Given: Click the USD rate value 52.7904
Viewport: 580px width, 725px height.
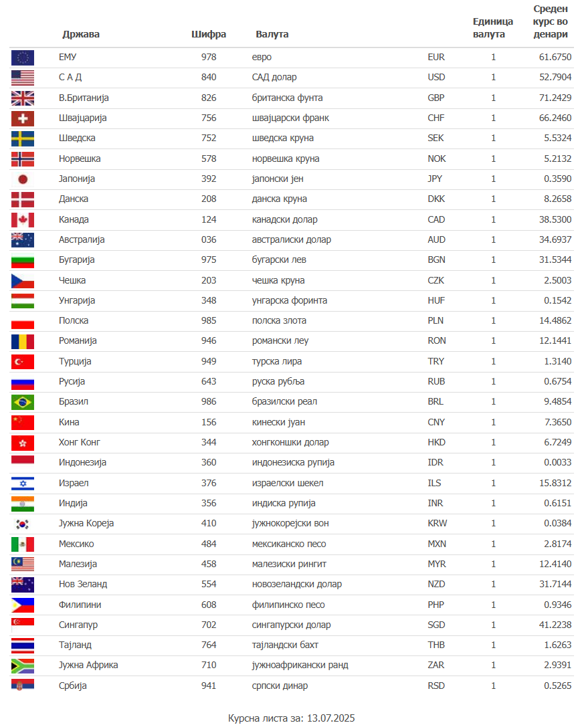Looking at the screenshot, I should pos(555,77).
